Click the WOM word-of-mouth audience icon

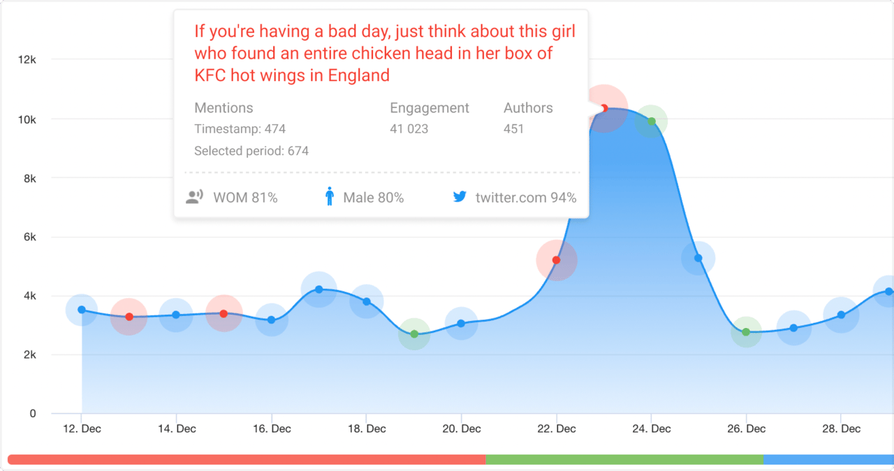(x=194, y=196)
